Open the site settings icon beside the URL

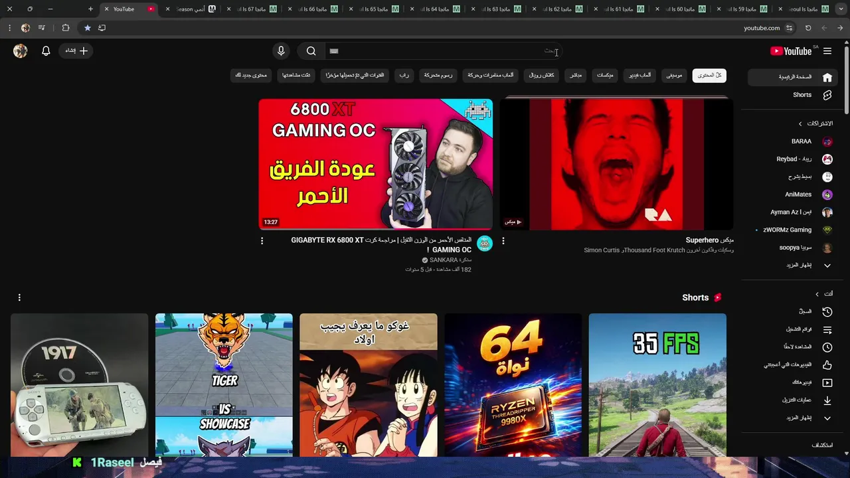point(789,28)
